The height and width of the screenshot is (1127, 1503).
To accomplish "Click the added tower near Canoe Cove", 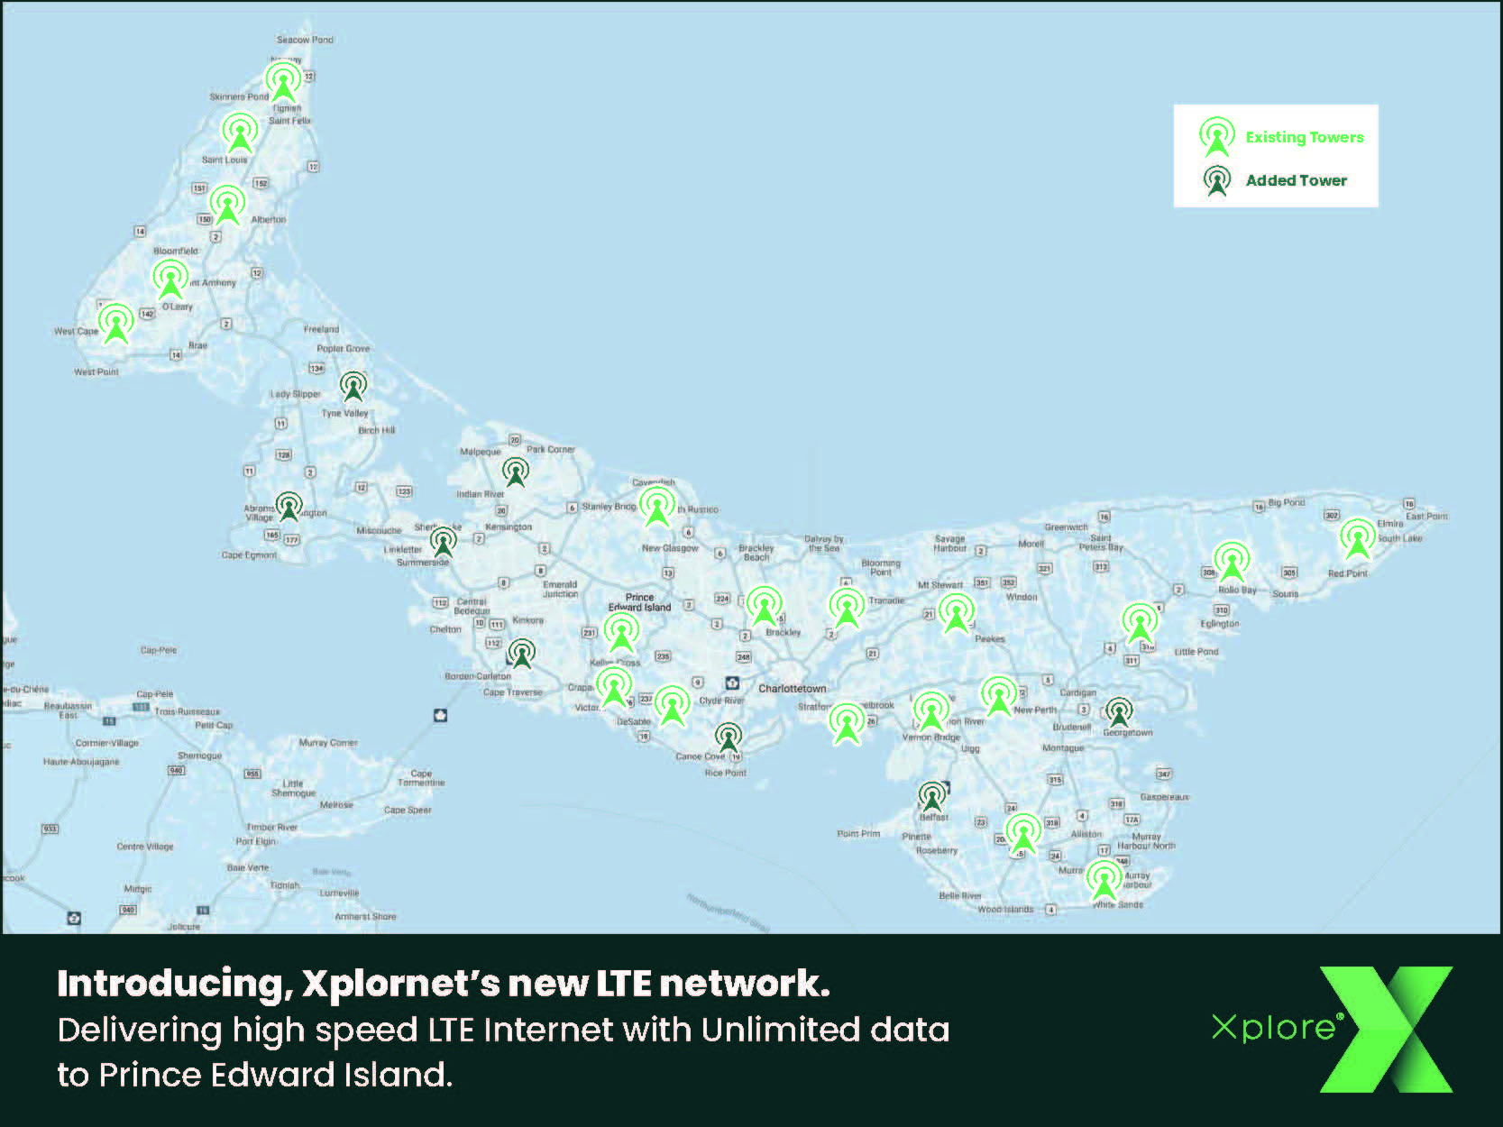I will click(729, 738).
